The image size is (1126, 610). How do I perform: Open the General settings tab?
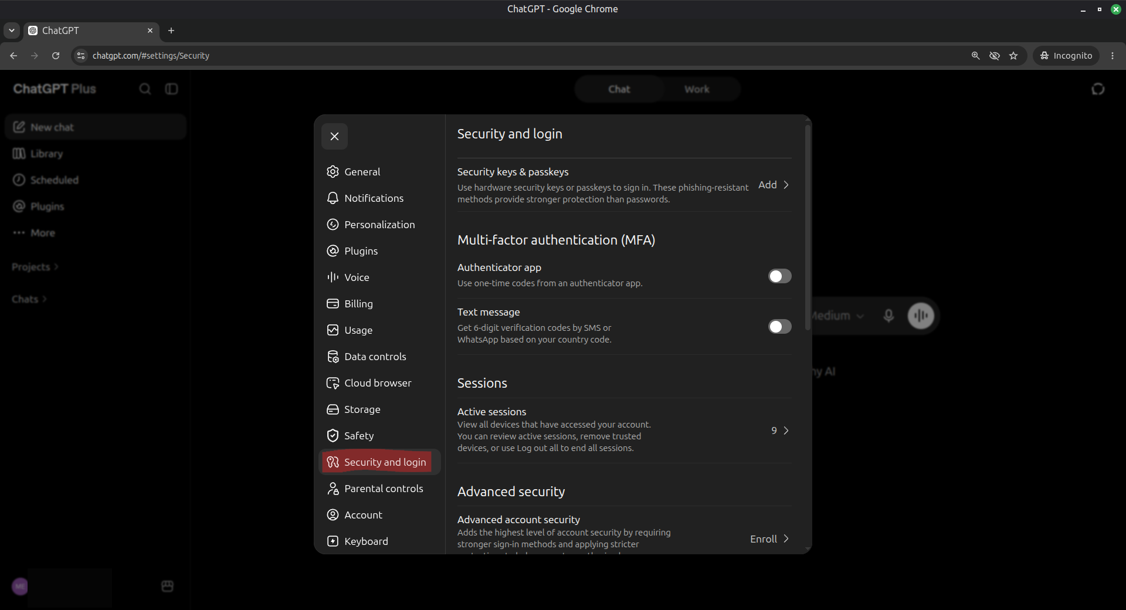[x=379, y=172]
